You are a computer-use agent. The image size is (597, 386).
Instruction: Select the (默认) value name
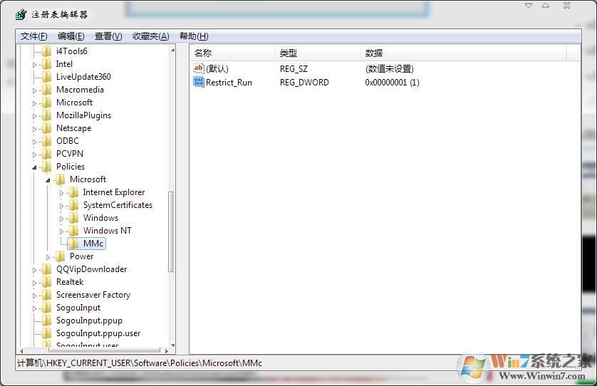pyautogui.click(x=217, y=69)
